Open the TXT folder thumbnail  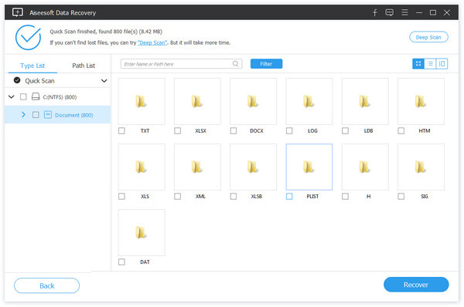[142, 101]
